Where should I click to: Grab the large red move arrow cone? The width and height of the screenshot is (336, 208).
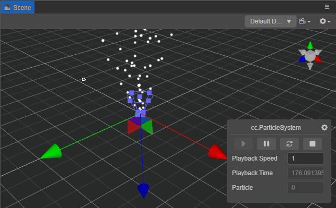217,152
